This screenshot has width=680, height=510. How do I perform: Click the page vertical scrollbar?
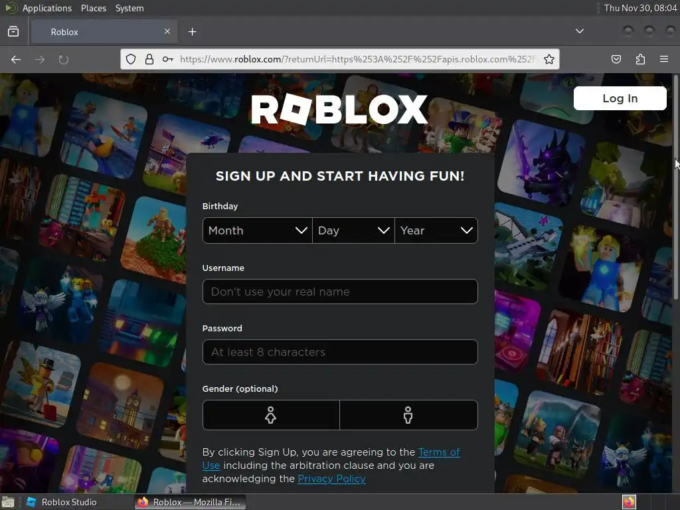[675, 187]
